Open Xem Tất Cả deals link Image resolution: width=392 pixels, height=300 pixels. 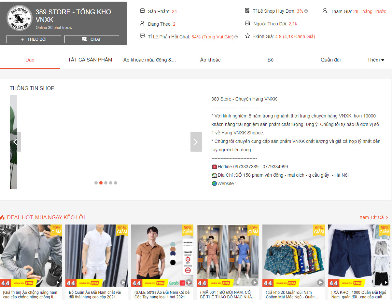pyautogui.click(x=374, y=217)
